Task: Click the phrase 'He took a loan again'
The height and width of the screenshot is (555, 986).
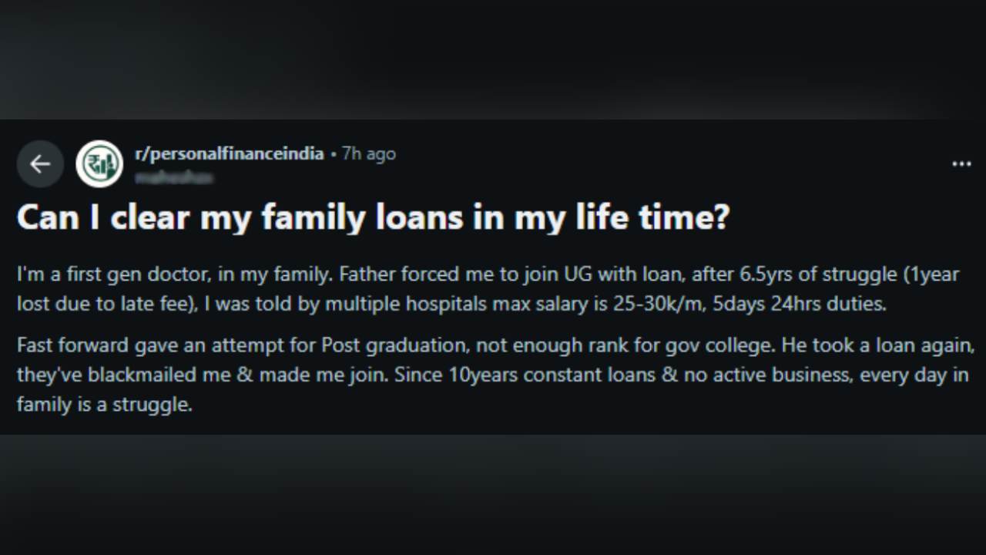Action: pyautogui.click(x=878, y=345)
